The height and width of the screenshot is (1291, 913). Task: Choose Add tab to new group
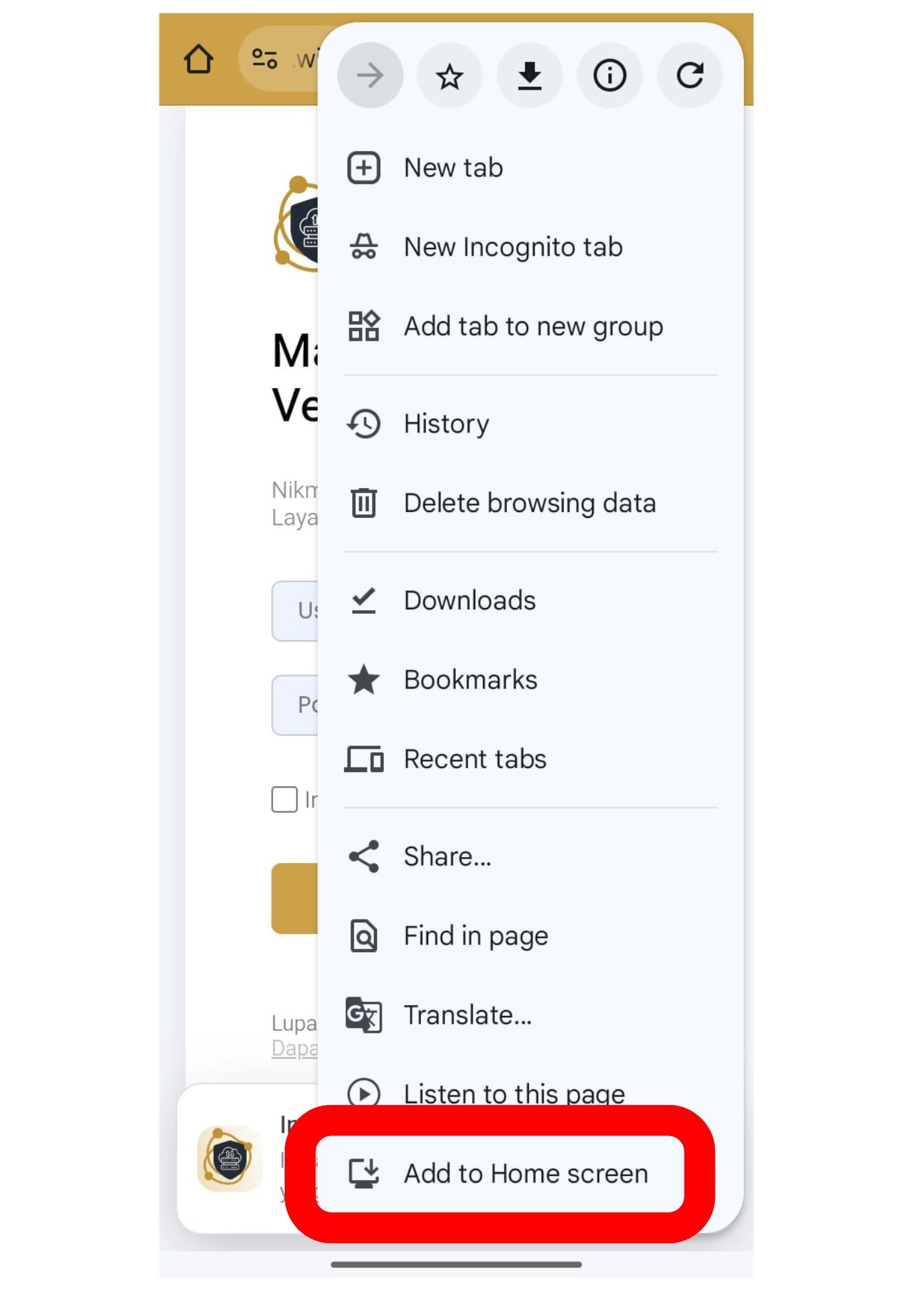pos(530,327)
